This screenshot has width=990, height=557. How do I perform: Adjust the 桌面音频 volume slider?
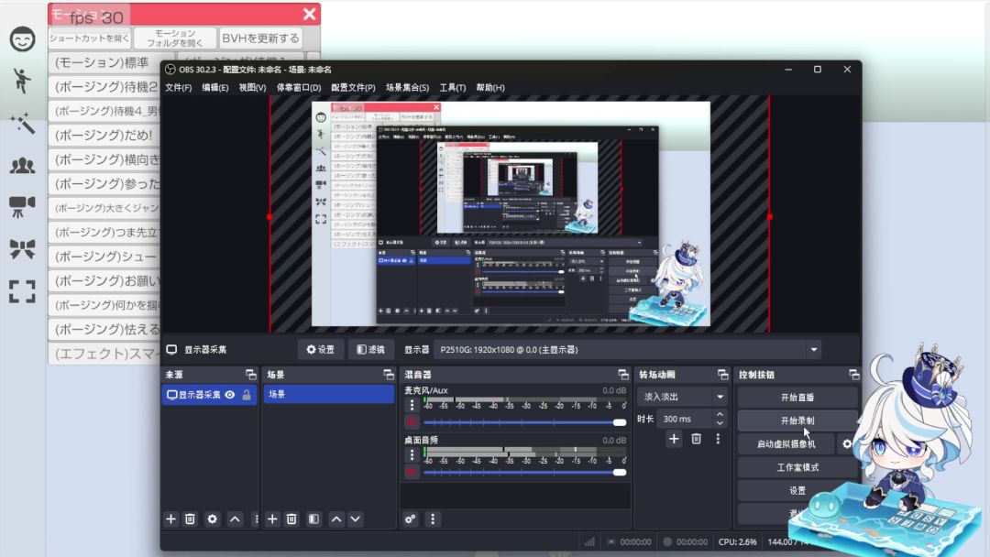click(x=522, y=472)
